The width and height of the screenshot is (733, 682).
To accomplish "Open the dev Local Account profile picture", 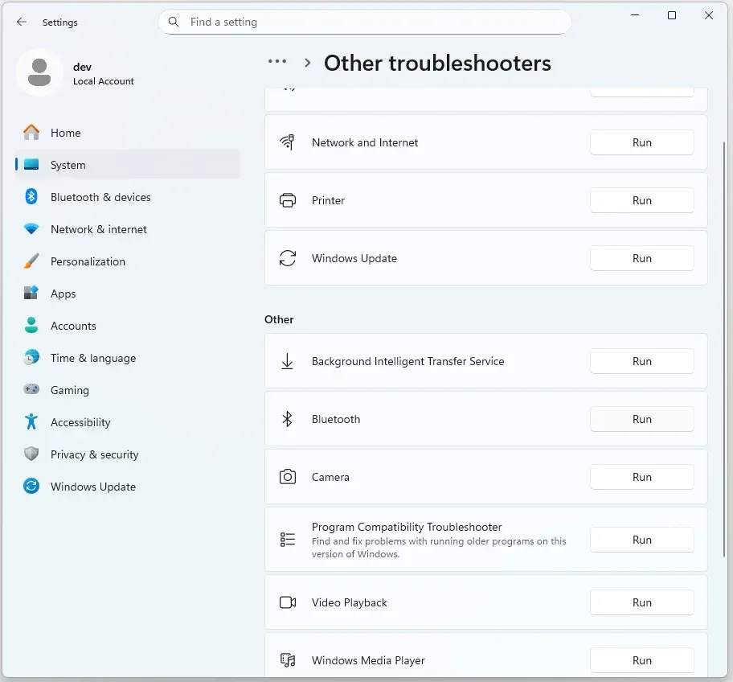I will pyautogui.click(x=39, y=72).
